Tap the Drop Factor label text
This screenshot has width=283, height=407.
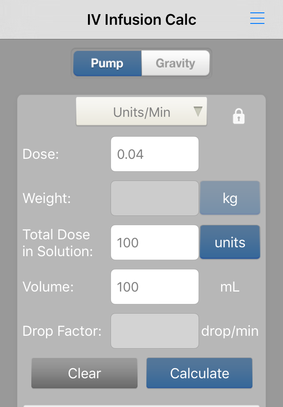[x=62, y=331]
